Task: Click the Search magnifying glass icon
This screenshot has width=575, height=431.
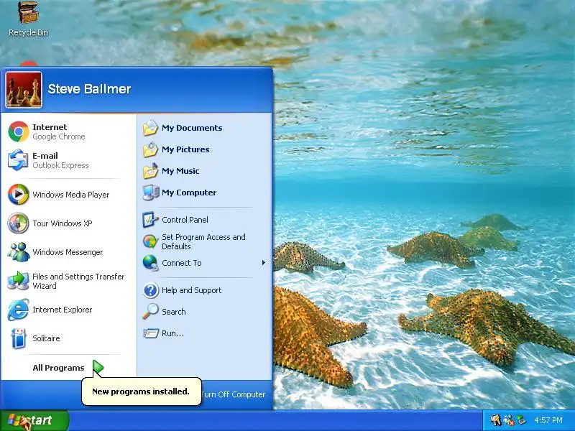Action: [x=150, y=312]
